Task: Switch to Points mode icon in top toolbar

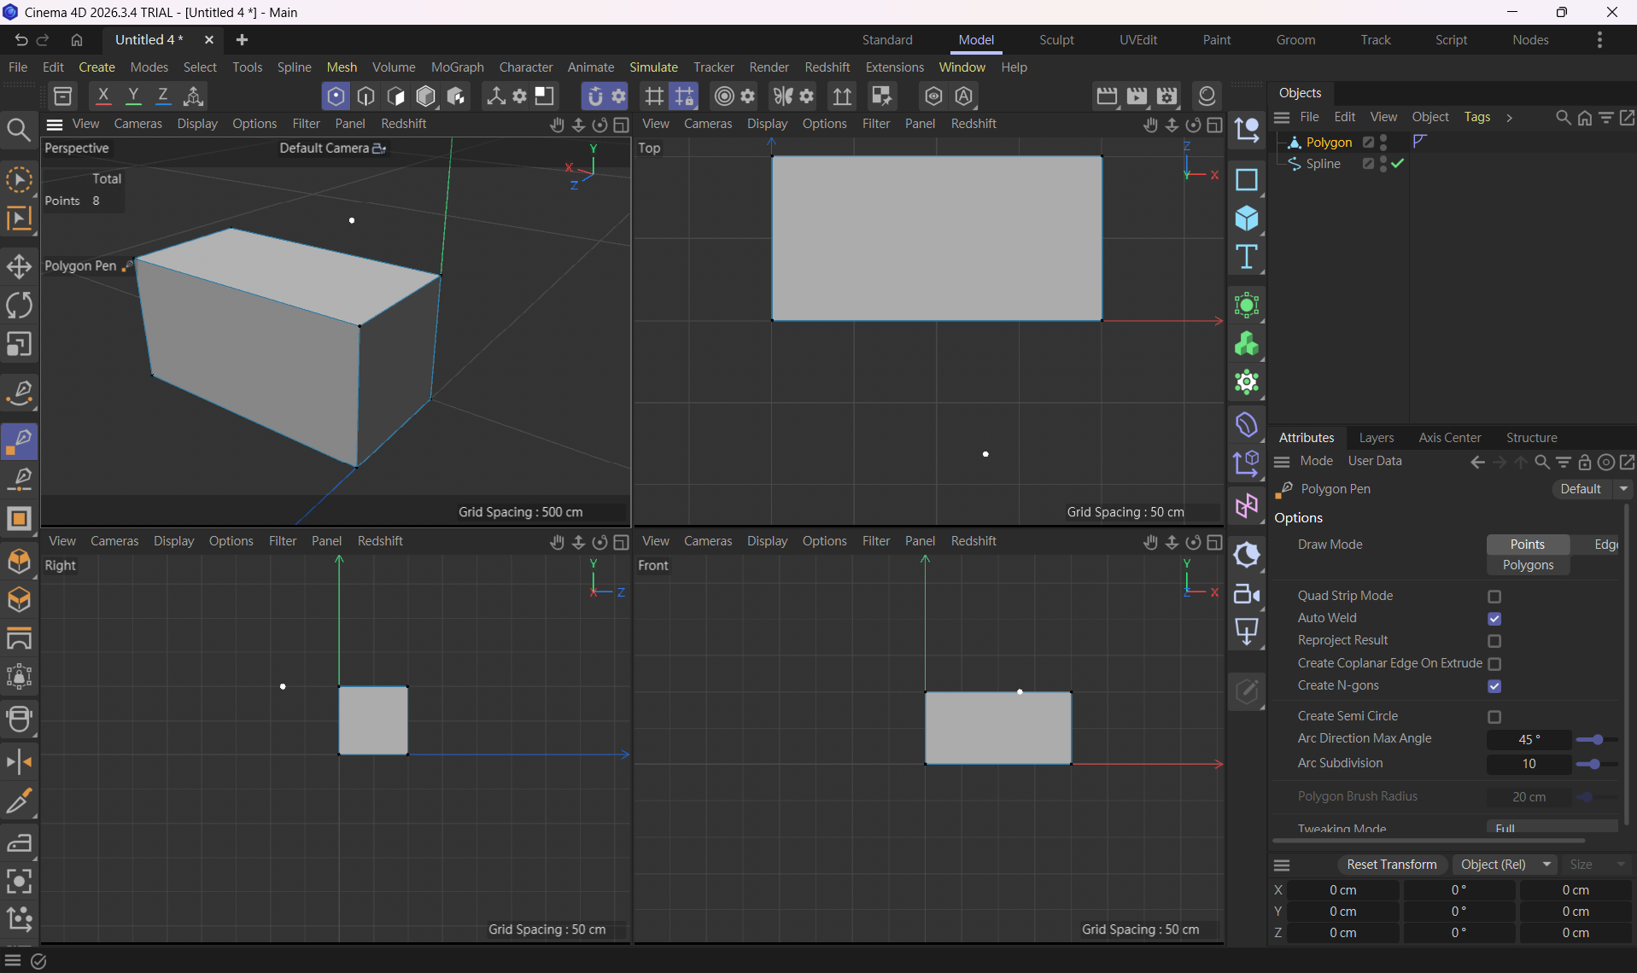Action: pos(336,96)
